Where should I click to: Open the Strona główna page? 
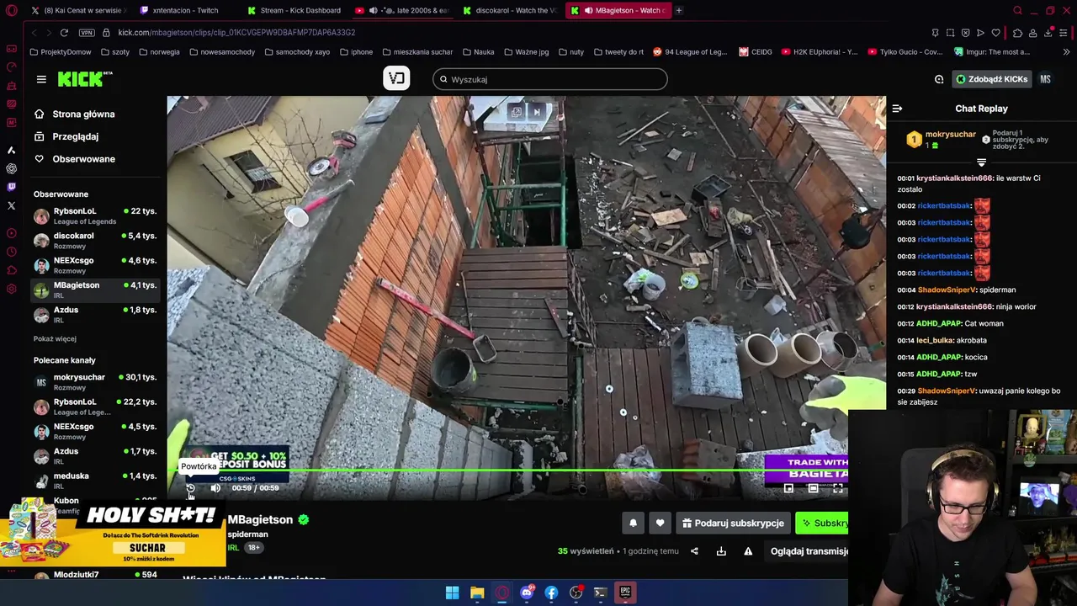pyautogui.click(x=83, y=114)
